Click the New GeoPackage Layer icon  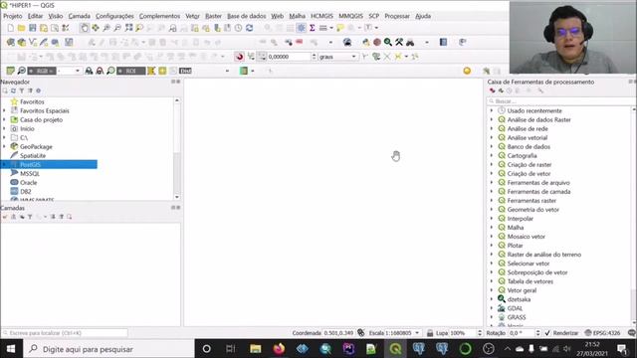[22, 42]
